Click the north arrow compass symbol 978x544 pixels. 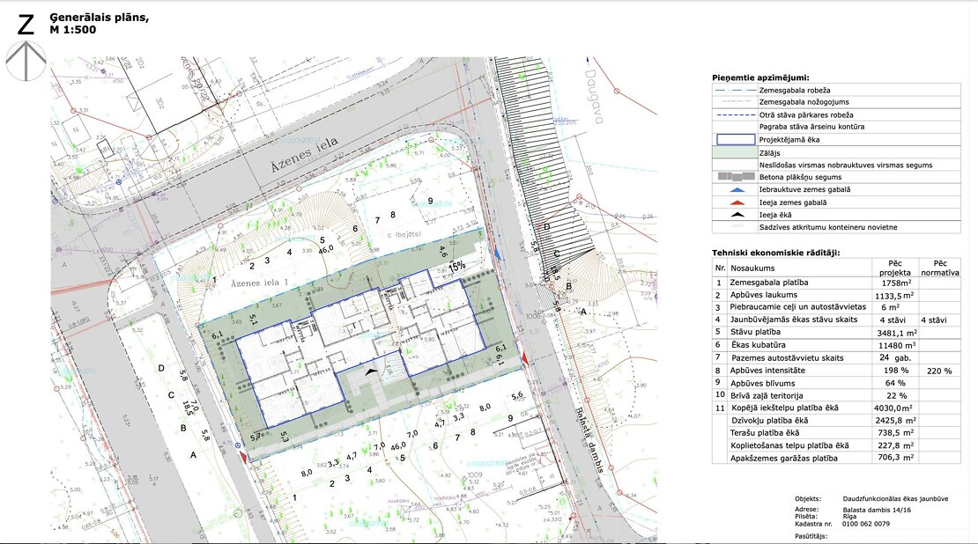pyautogui.click(x=26, y=61)
